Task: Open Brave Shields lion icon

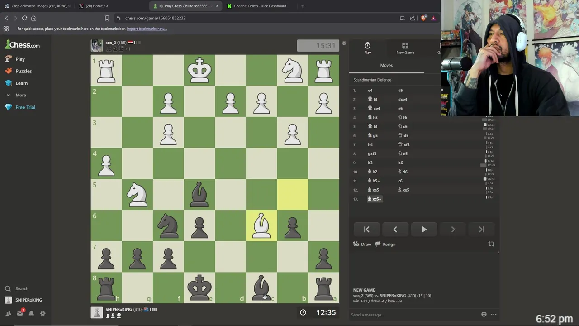Action: pos(423,18)
